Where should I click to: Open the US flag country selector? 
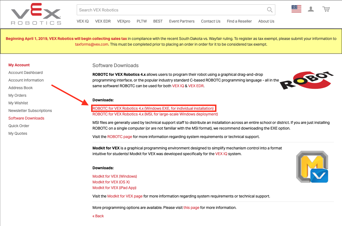click(296, 9)
